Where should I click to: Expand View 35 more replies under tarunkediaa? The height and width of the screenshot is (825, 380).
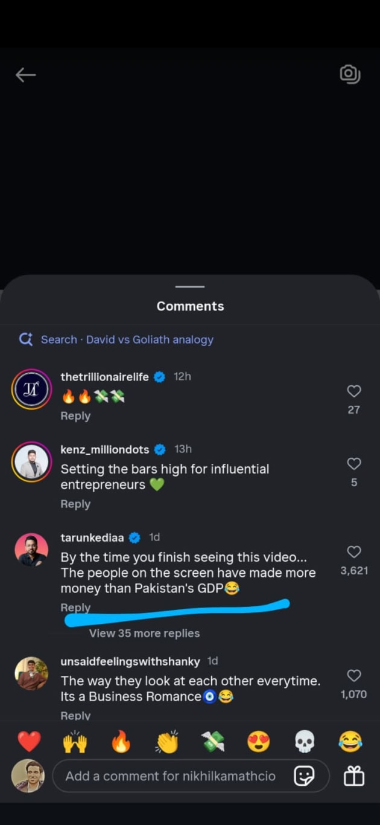pyautogui.click(x=144, y=633)
